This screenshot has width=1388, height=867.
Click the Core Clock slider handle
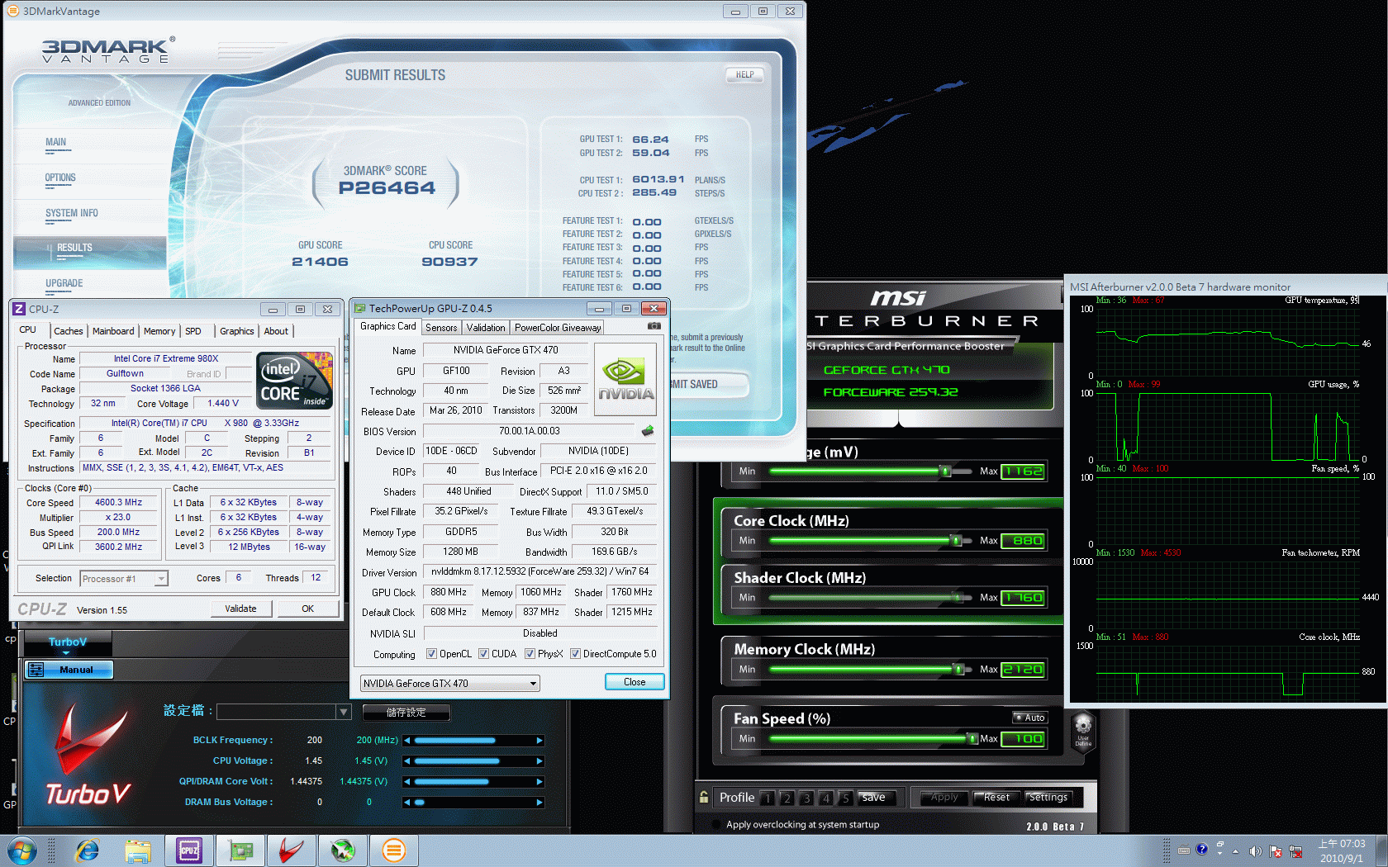point(956,541)
